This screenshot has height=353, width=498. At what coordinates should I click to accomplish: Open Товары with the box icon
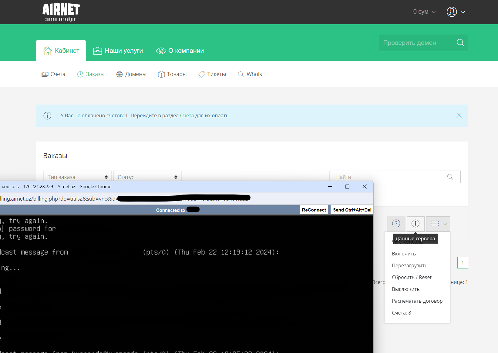(x=161, y=74)
